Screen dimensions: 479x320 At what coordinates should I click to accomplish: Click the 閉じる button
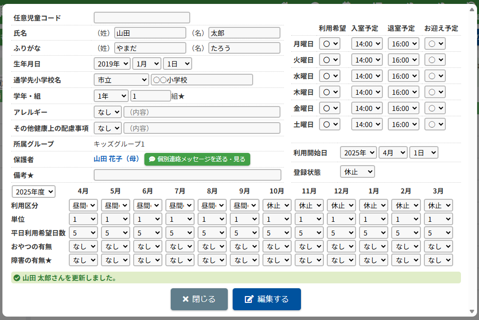[x=199, y=299]
